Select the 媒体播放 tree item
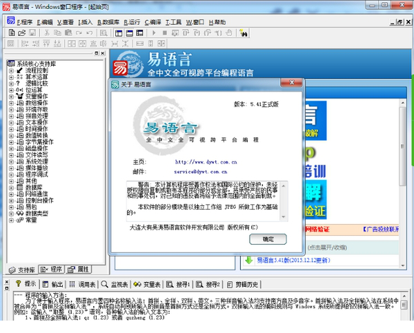Image resolution: width=414 pixels, height=333 pixels. tap(37, 168)
